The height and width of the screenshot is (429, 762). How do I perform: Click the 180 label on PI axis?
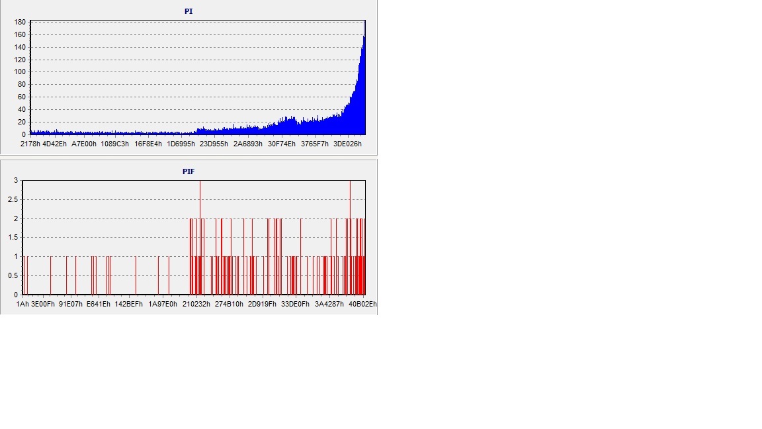[20, 22]
